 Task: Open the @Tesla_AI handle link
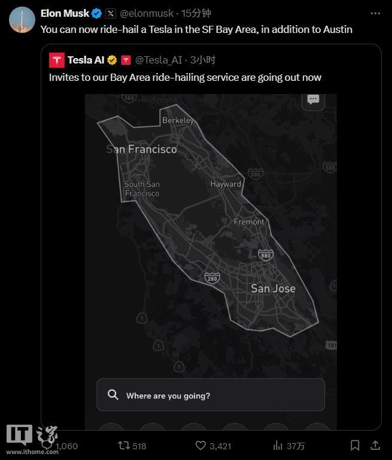[x=159, y=60]
